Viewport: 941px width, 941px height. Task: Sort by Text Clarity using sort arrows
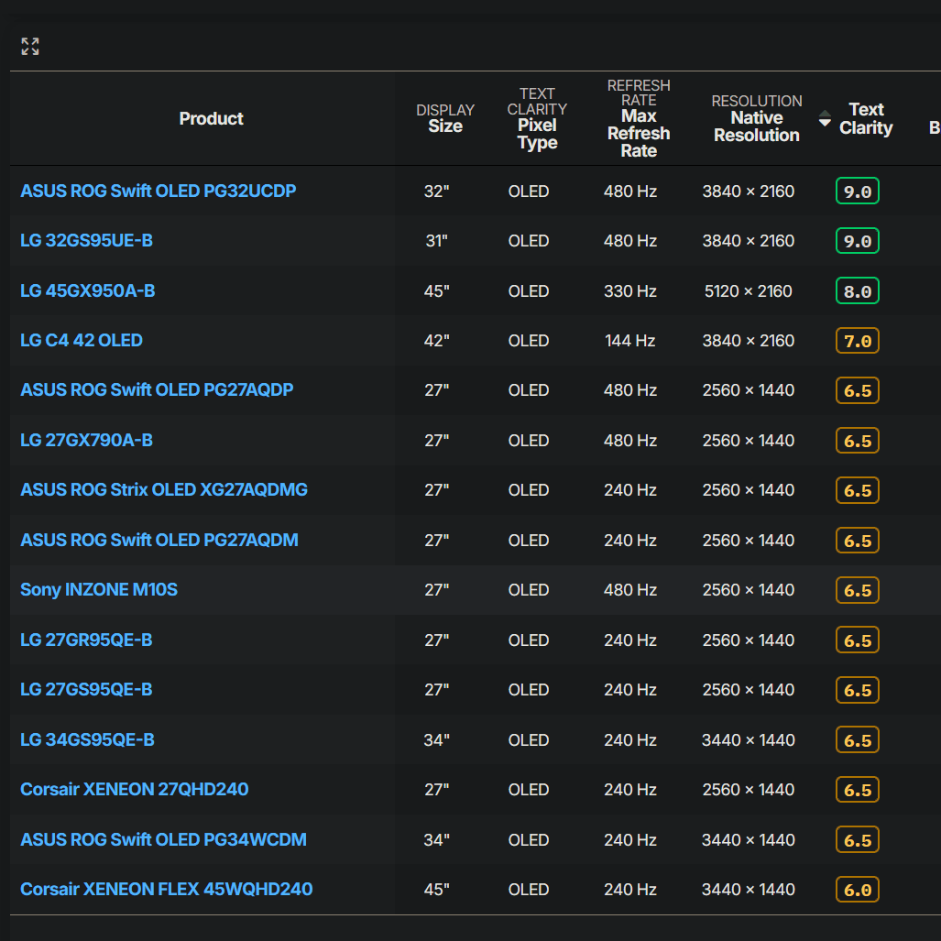click(825, 118)
